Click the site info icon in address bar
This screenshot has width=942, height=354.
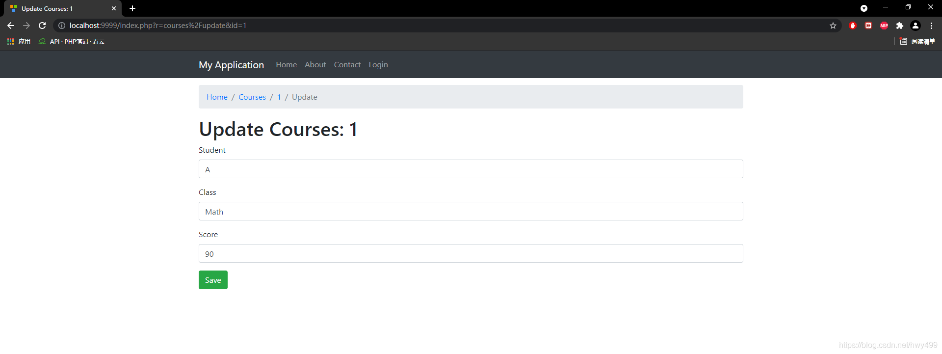[62, 26]
